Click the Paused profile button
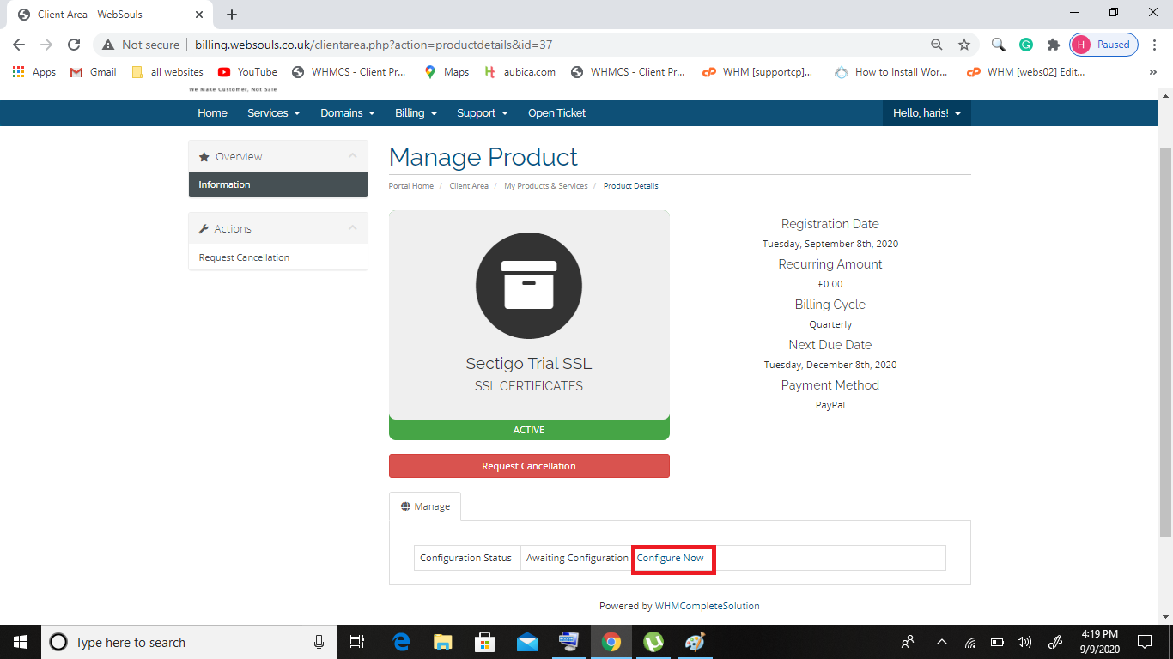Image resolution: width=1173 pixels, height=659 pixels. tap(1104, 45)
